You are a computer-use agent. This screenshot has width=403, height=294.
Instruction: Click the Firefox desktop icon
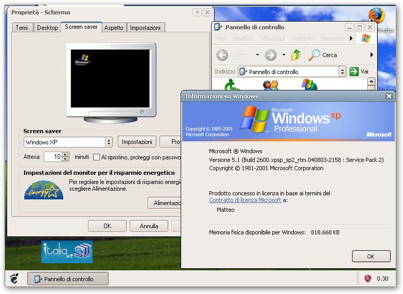377,16
